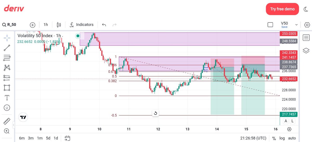
Task: Toggle the log scale
Action: 282,138
